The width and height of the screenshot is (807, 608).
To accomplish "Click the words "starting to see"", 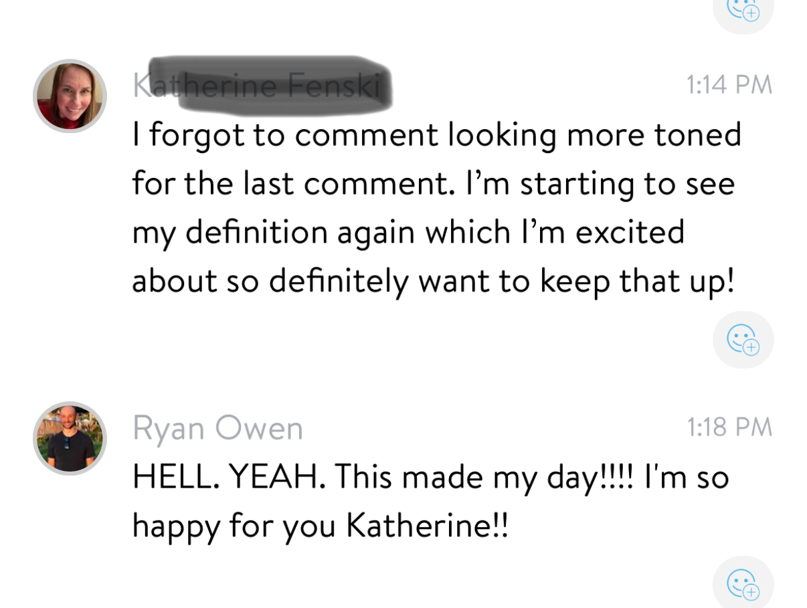I will tap(624, 184).
